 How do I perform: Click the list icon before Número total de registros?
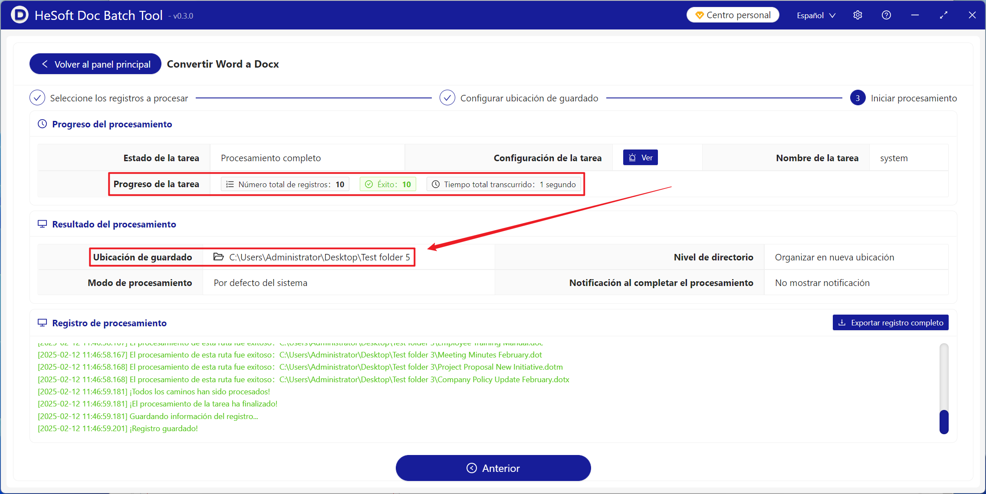click(230, 184)
